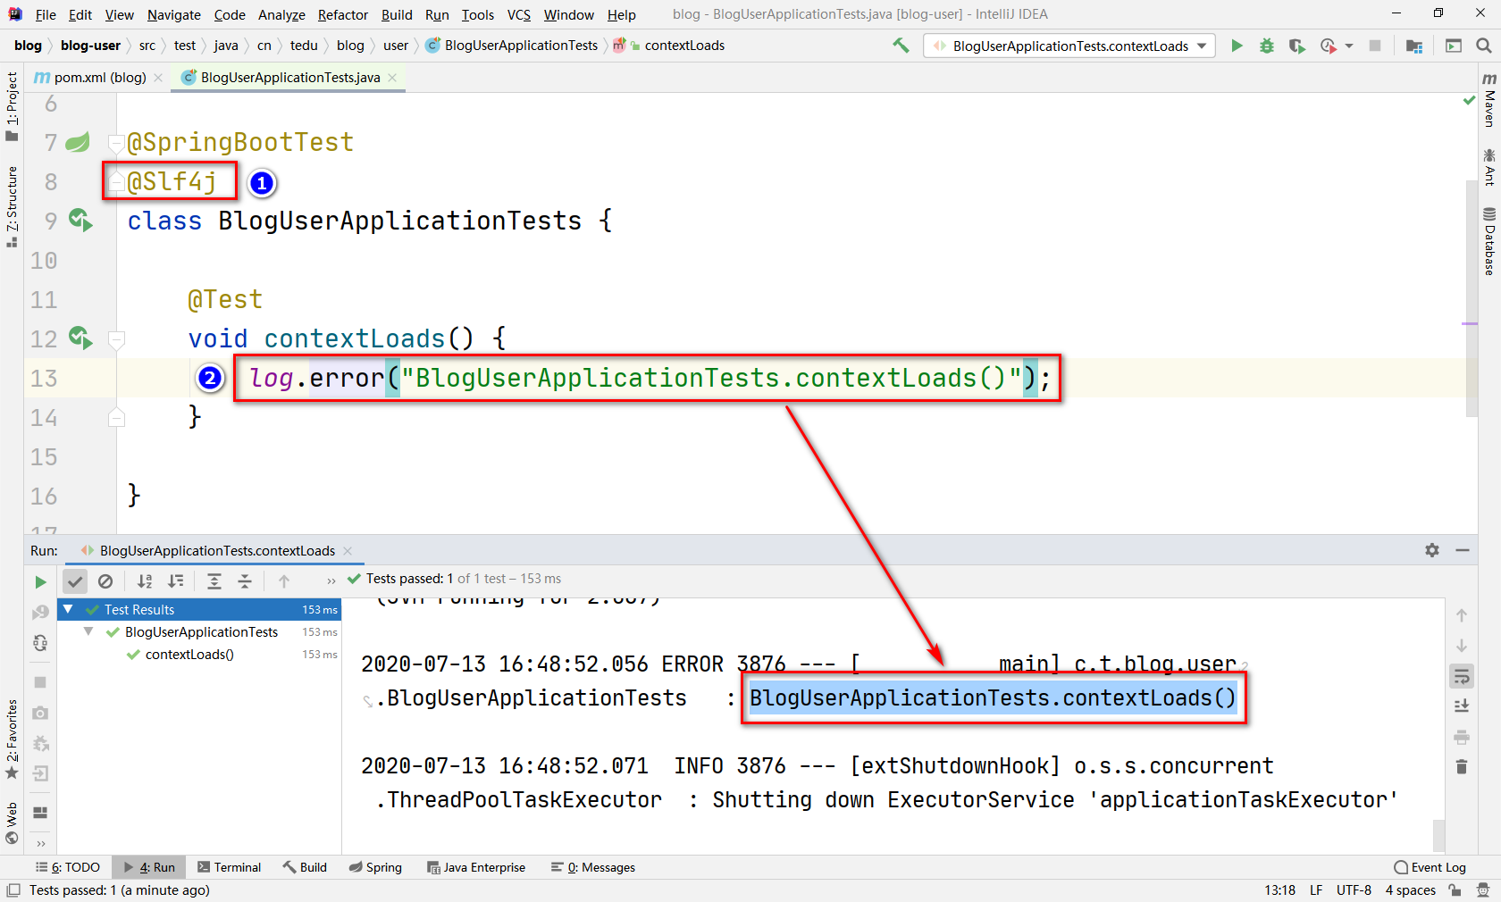This screenshot has width=1501, height=902.
Task: Open Database side panel
Action: pyautogui.click(x=1488, y=242)
